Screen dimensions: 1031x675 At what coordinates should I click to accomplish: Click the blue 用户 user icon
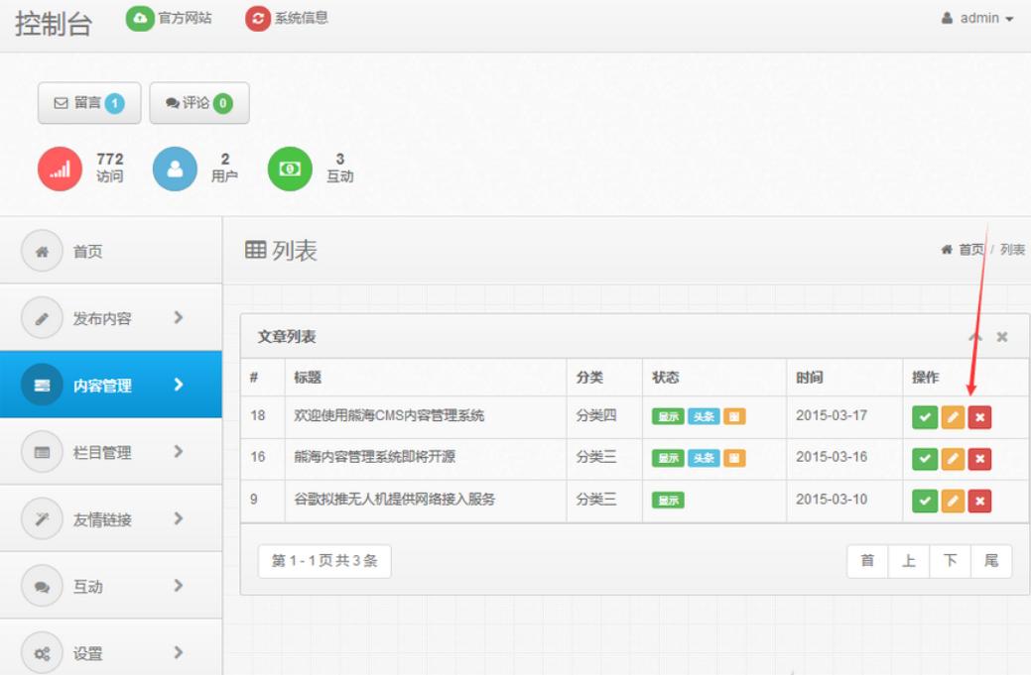pos(176,168)
